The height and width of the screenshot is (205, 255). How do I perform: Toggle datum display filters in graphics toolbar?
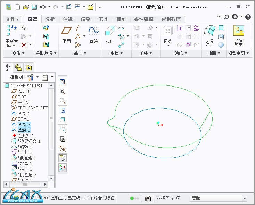(63, 149)
